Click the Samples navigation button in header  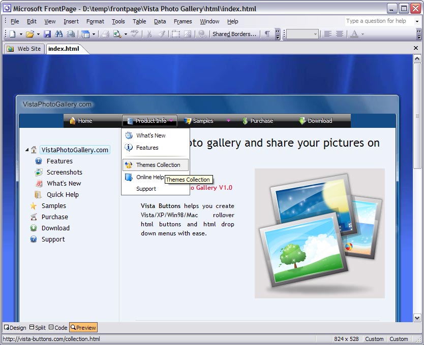coord(199,121)
